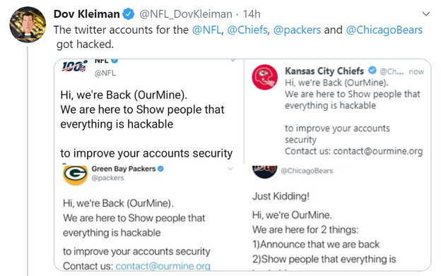Click the Kansas City Chiefs verified badge
441x276 pixels.
point(372,70)
